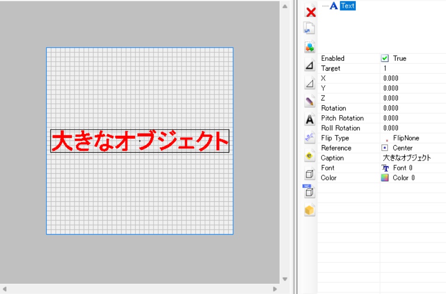The width and height of the screenshot is (446, 294).
Task: Open the Reference Center value dropdown
Action: coord(402,148)
